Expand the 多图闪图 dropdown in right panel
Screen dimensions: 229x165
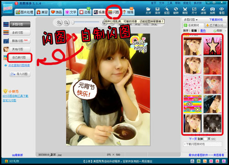[x=191, y=20]
